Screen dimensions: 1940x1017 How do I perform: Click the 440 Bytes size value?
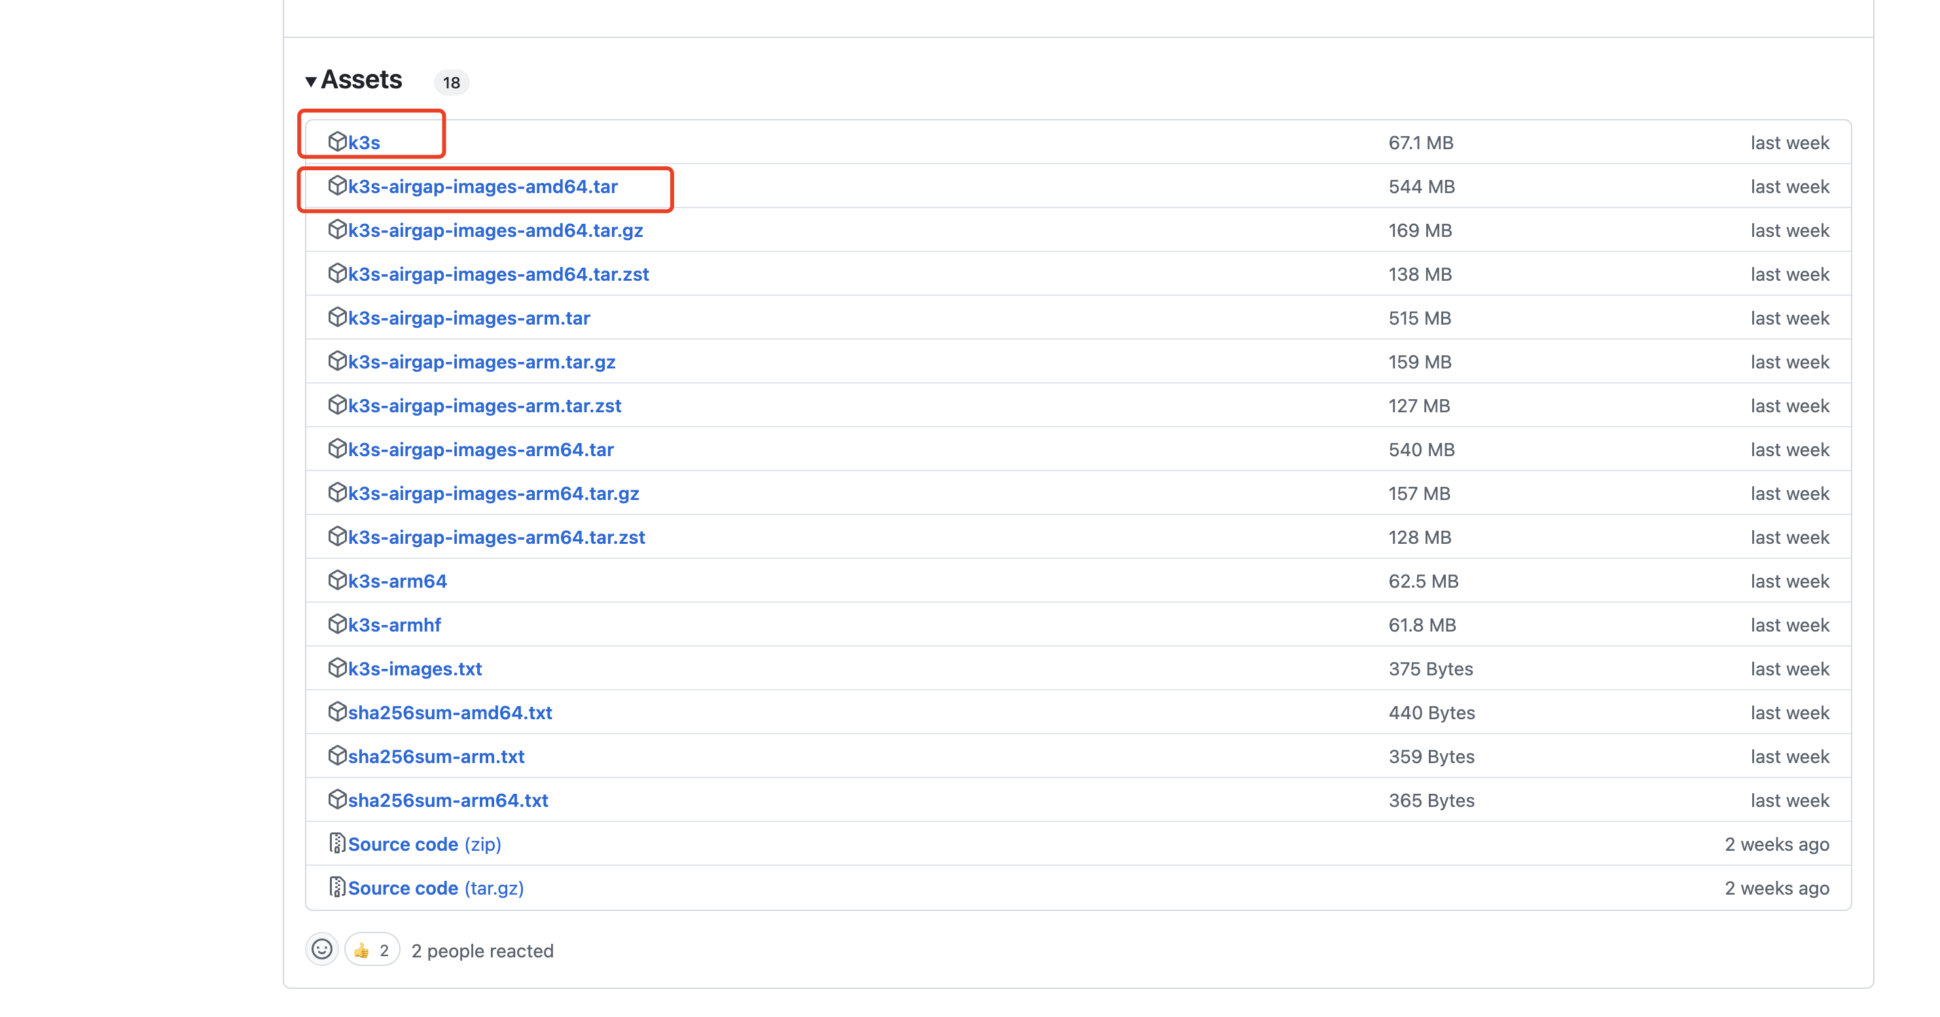(1431, 712)
